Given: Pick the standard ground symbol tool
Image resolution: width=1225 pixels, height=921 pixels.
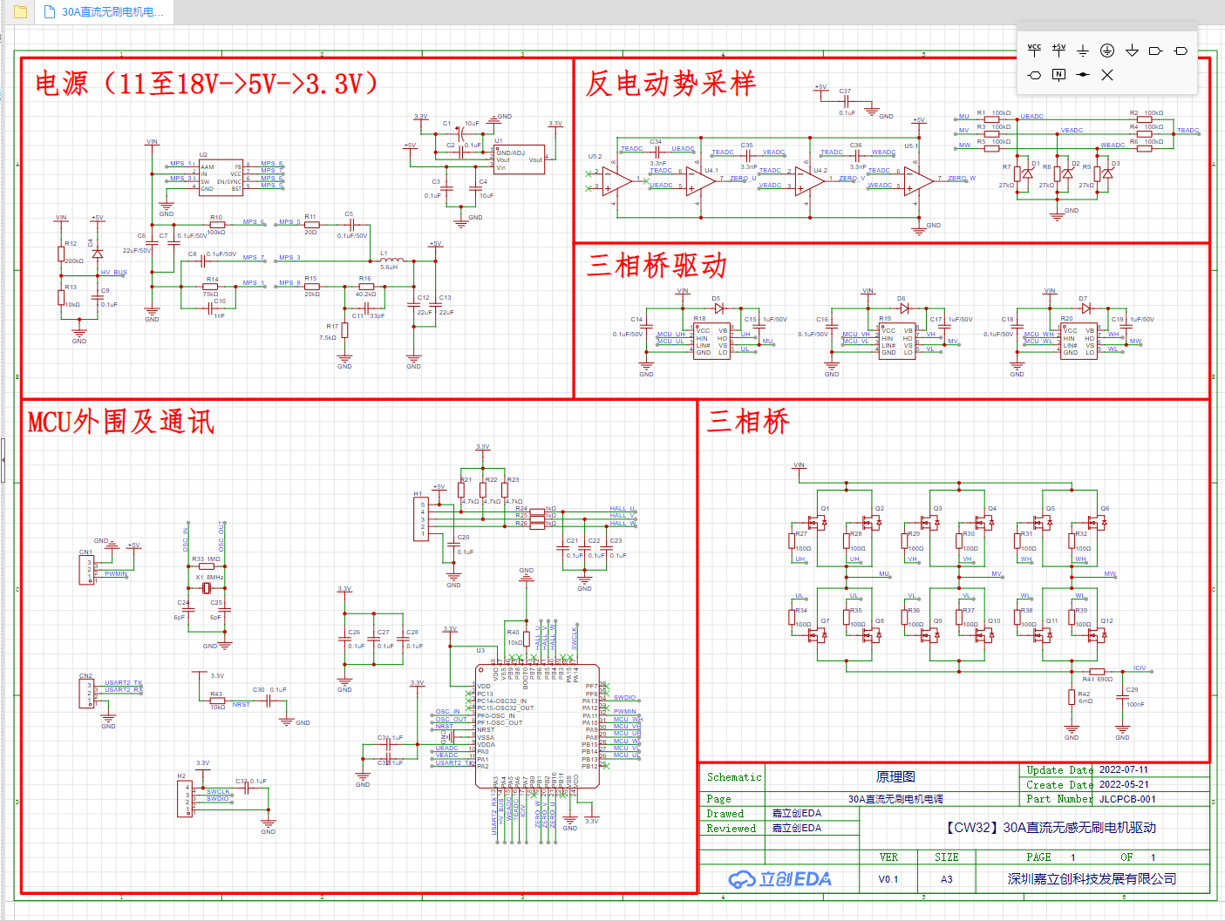Looking at the screenshot, I should coord(1083,51).
